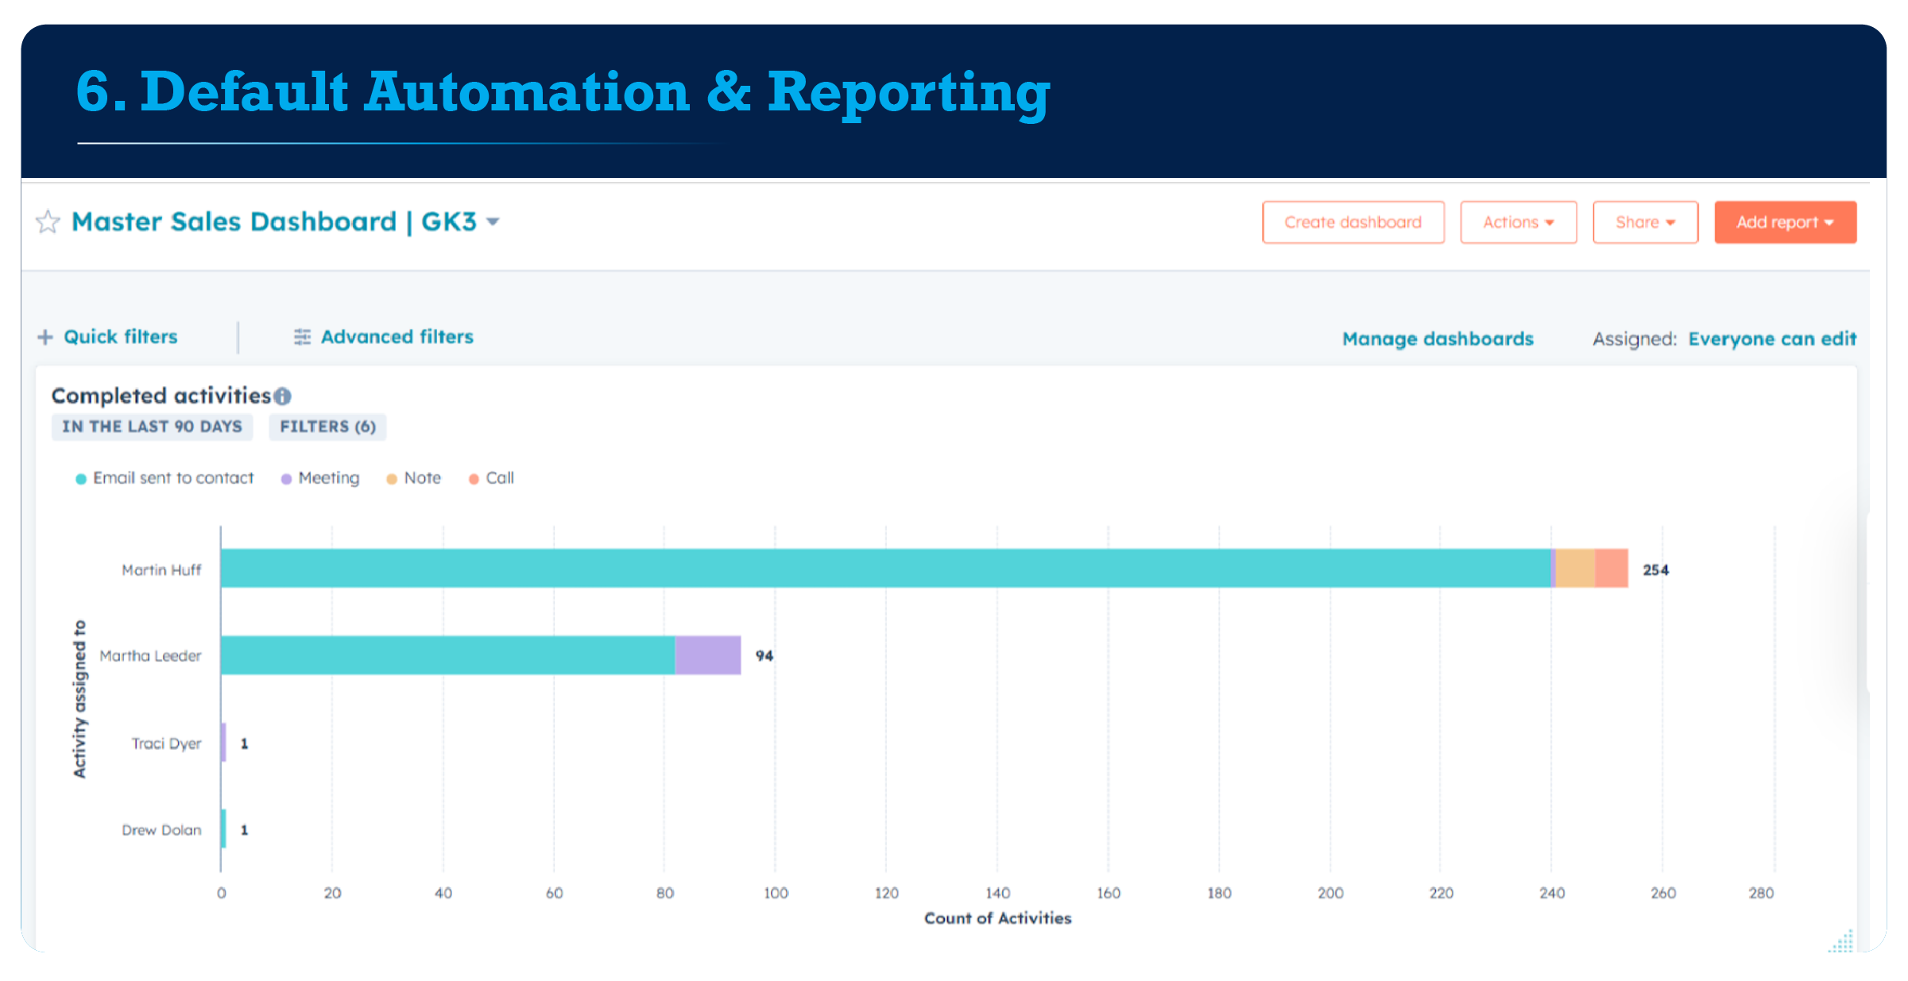Click Martha Leeder's purple Meeting bar segment
Screen dimensions: 1908x981
click(x=708, y=655)
